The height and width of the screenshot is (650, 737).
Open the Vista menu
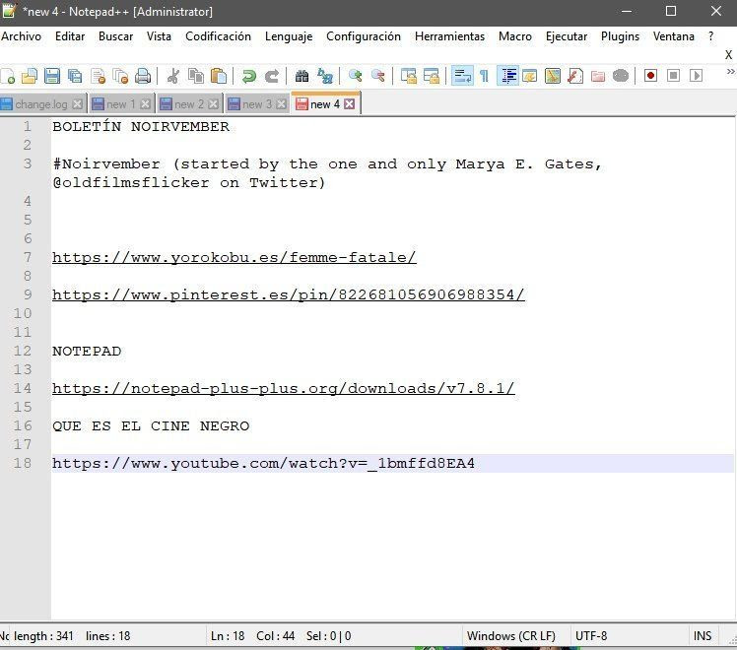[x=159, y=36]
